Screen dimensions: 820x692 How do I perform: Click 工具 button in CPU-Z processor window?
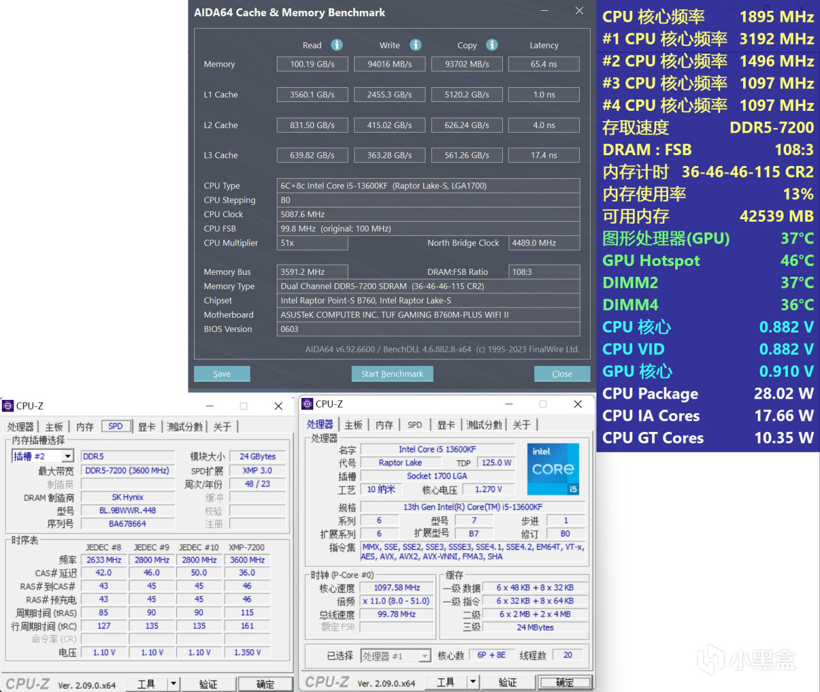coord(446,682)
